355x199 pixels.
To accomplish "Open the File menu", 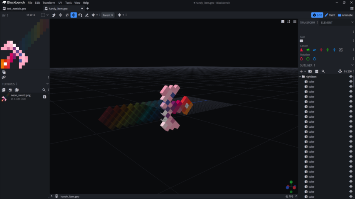I will tap(30, 3).
